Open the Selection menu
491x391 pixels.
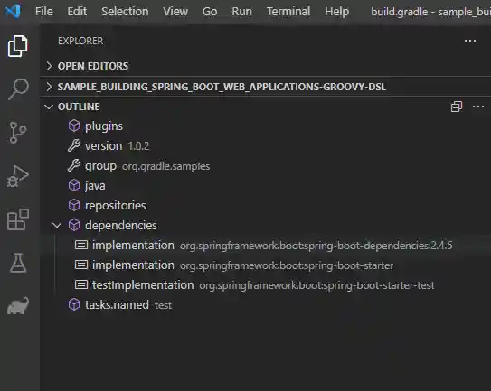pyautogui.click(x=125, y=12)
